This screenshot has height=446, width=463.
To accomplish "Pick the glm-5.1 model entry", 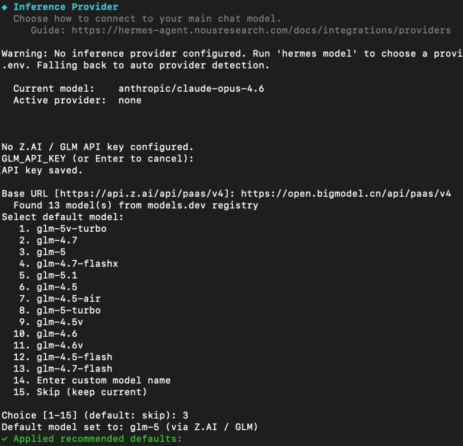I will 57,275.
